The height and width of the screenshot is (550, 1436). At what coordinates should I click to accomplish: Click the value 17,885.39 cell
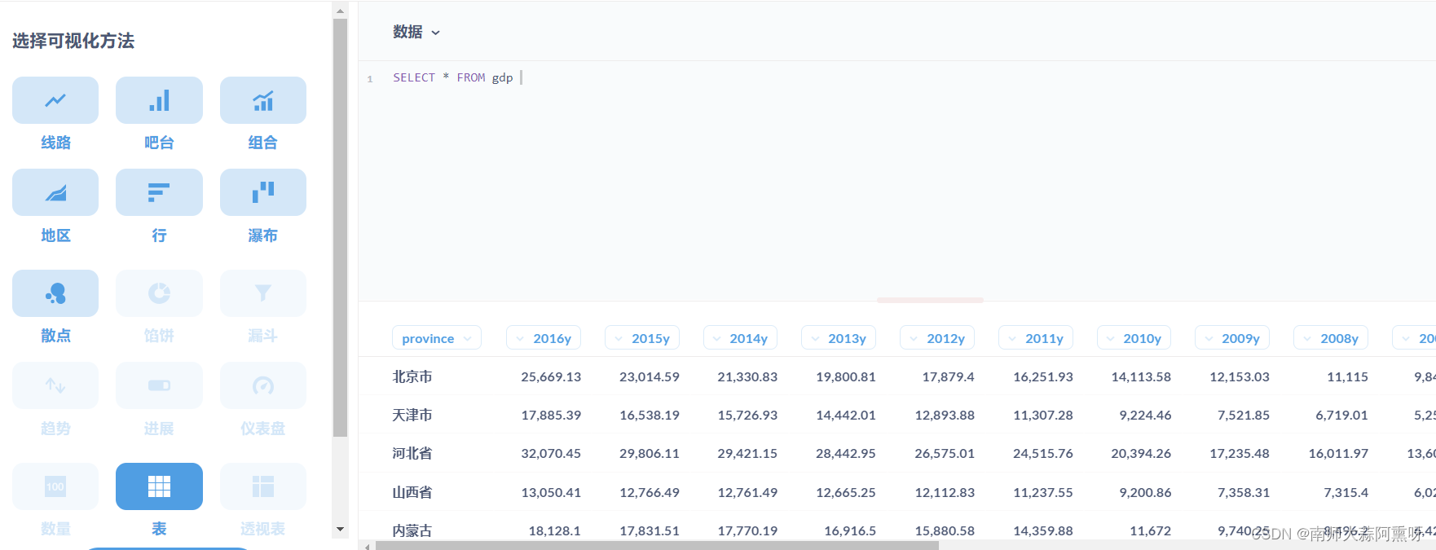551,415
